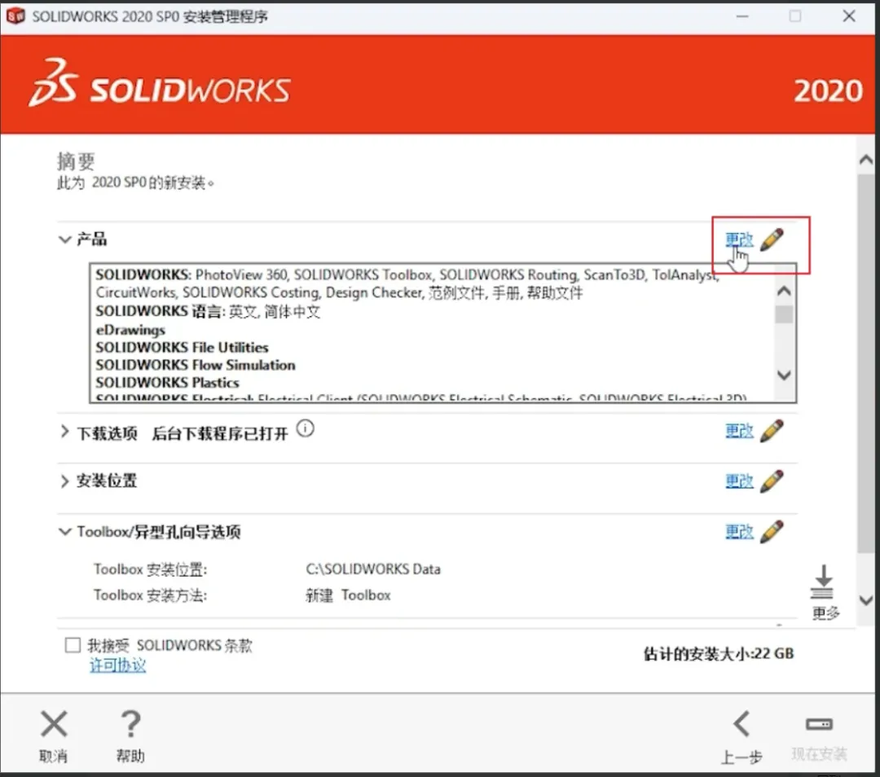This screenshot has width=880, height=777.
Task: Click the SOLIDWORKS title bar app icon
Action: [x=15, y=15]
